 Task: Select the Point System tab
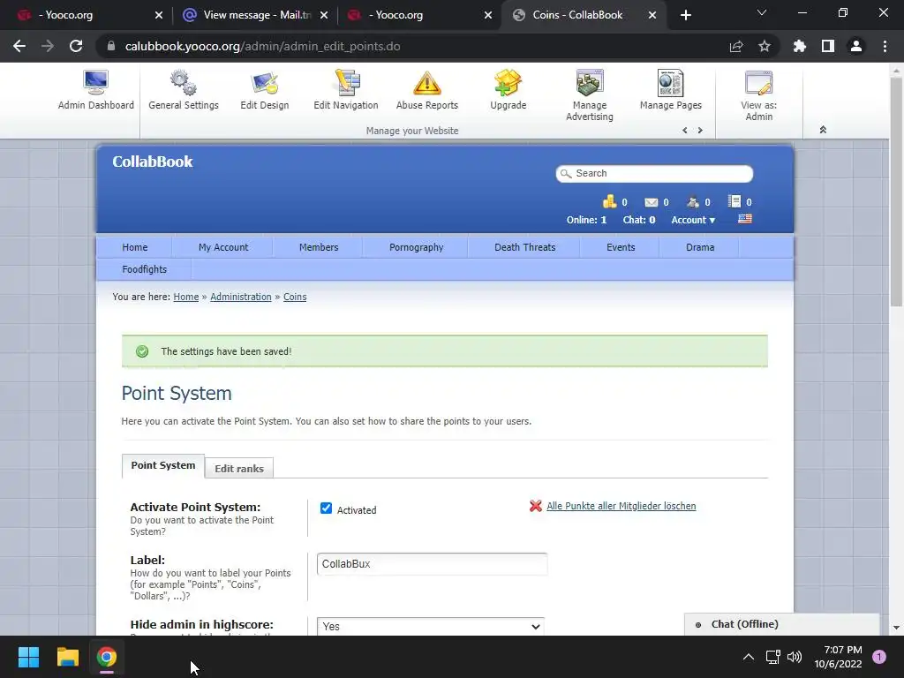pyautogui.click(x=163, y=466)
